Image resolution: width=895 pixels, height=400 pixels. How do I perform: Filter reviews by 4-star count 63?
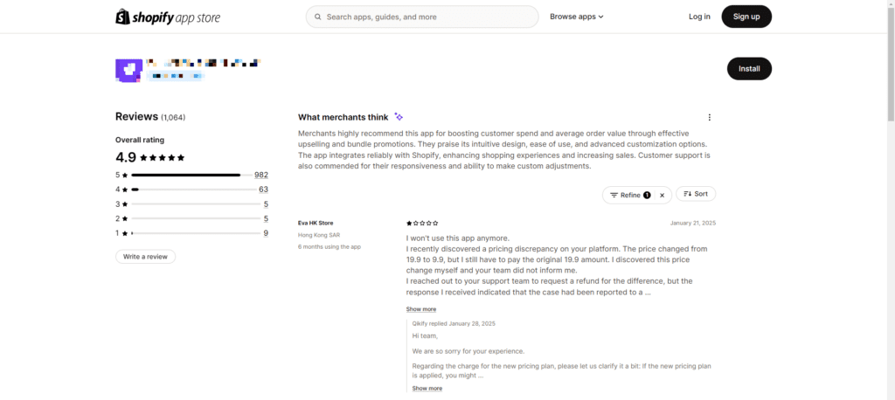click(x=263, y=190)
